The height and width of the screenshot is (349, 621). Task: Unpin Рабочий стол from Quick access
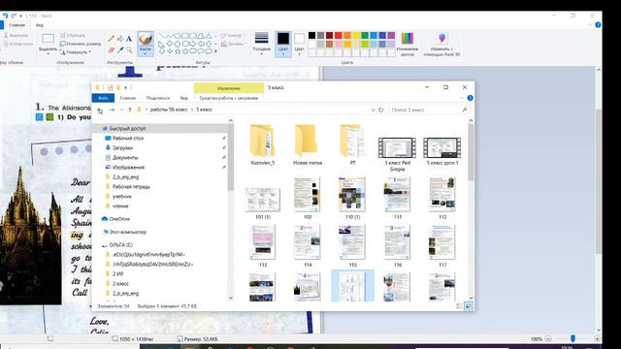coord(224,138)
